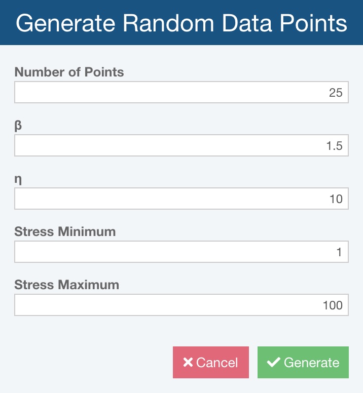Click the "Stress Minimum" label
This screenshot has height=393, width=363.
click(x=65, y=231)
